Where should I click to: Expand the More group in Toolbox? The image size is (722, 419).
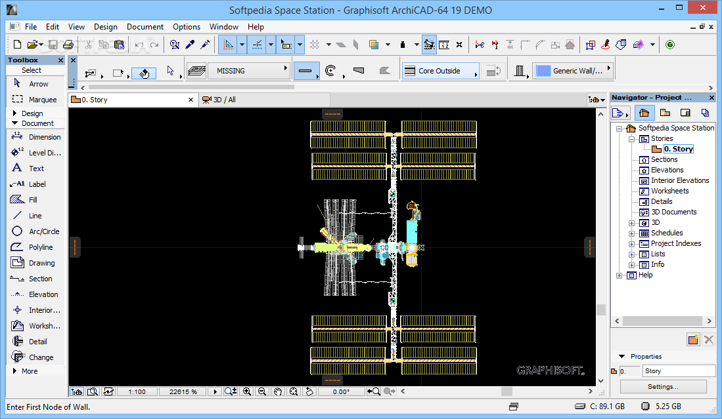coord(14,370)
